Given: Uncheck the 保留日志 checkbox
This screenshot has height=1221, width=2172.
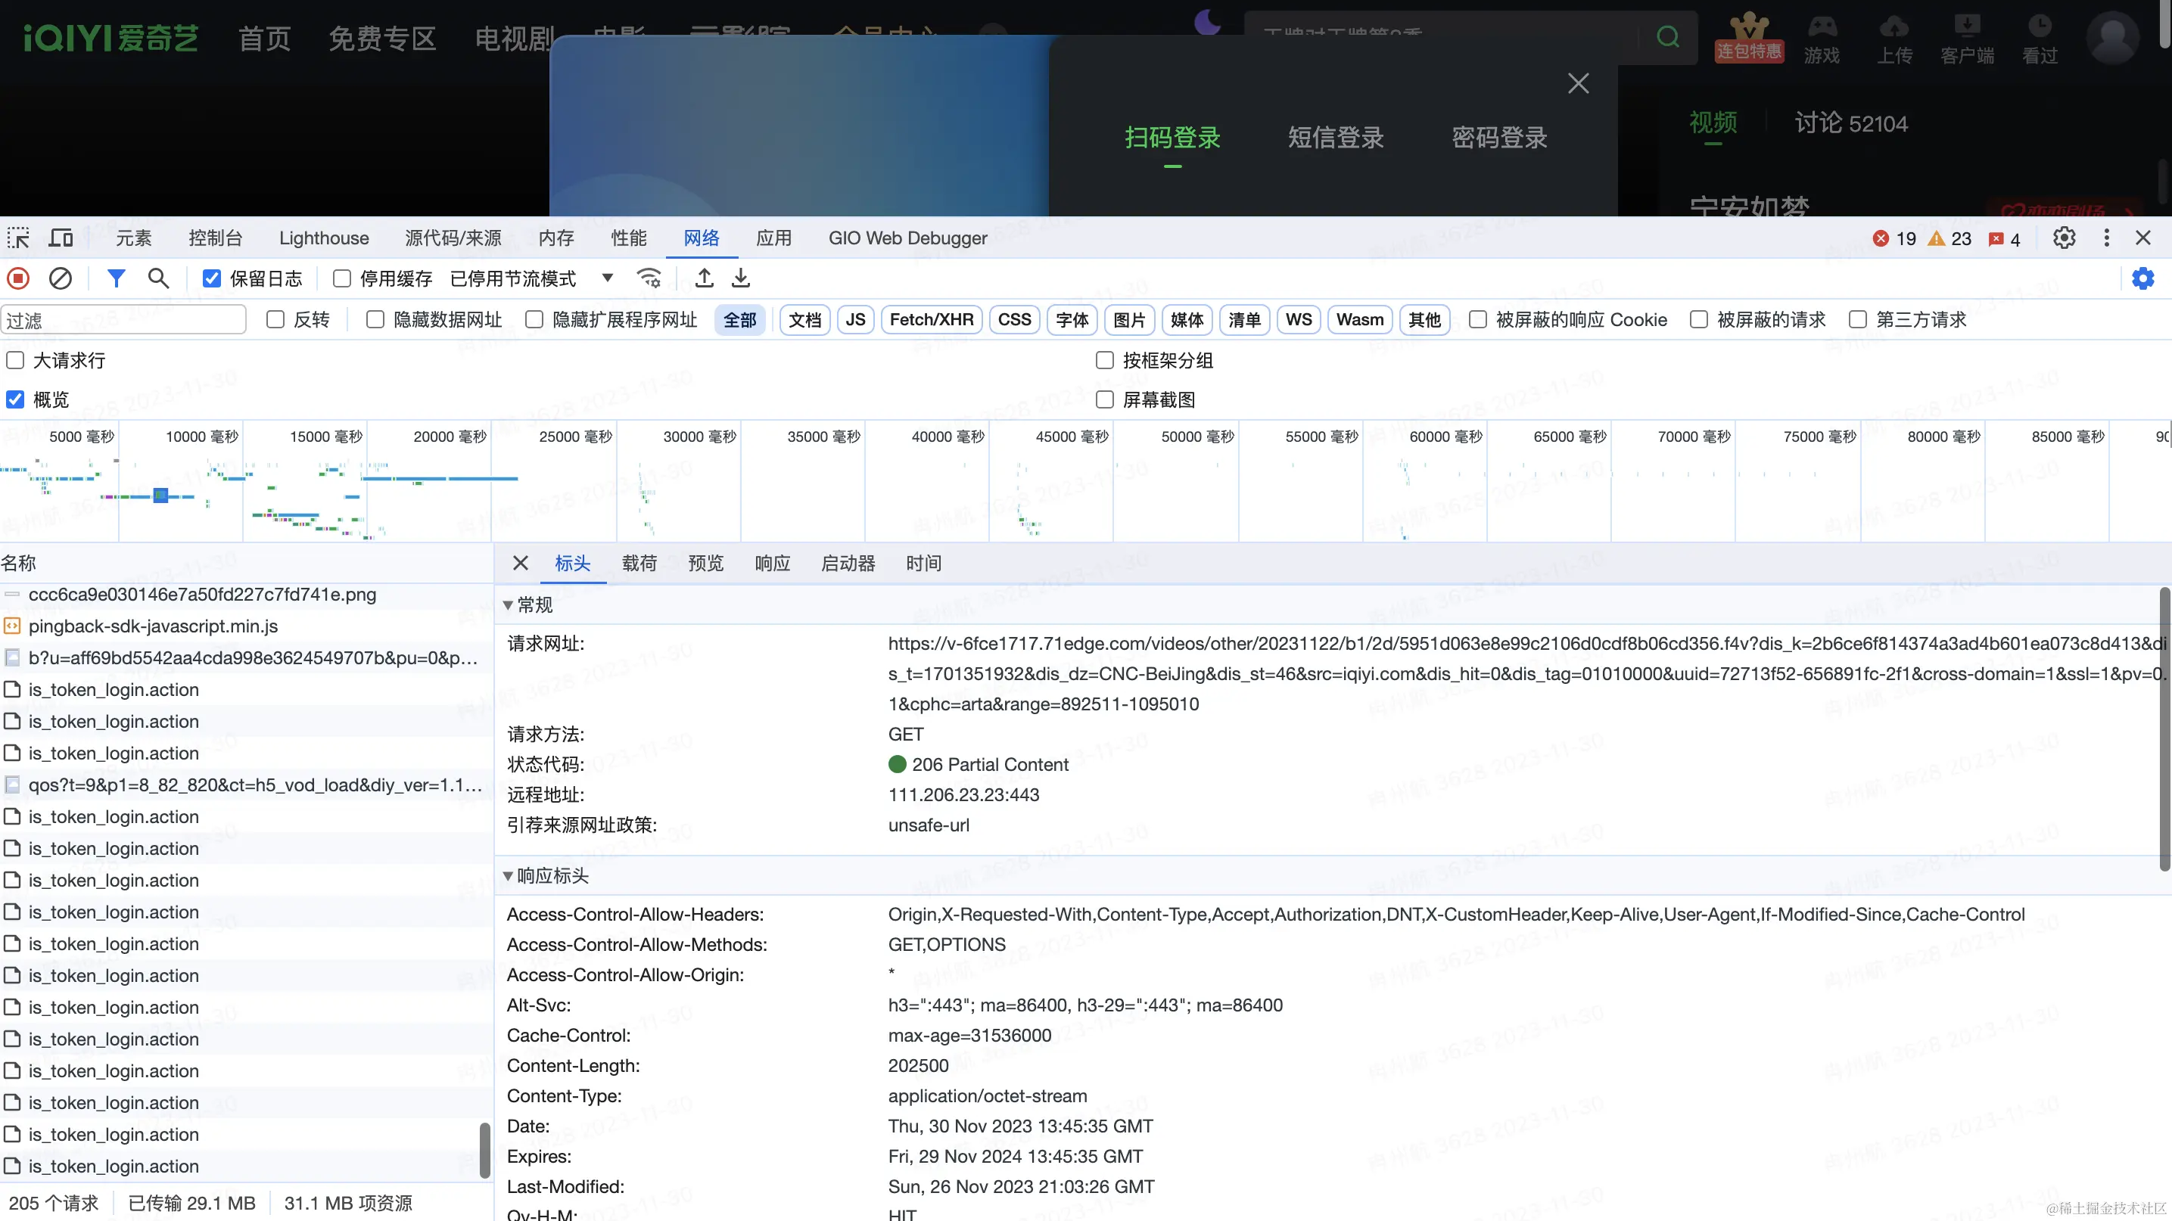Looking at the screenshot, I should [x=212, y=278].
